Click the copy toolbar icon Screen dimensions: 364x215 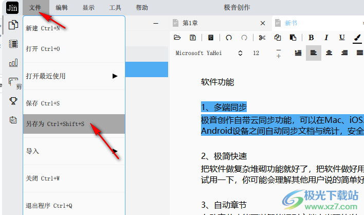tap(278, 38)
